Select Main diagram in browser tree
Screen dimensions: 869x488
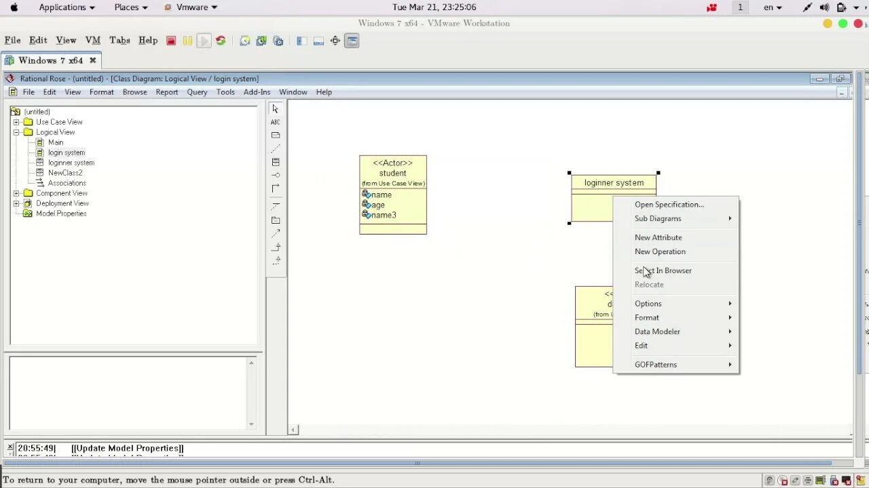[56, 142]
